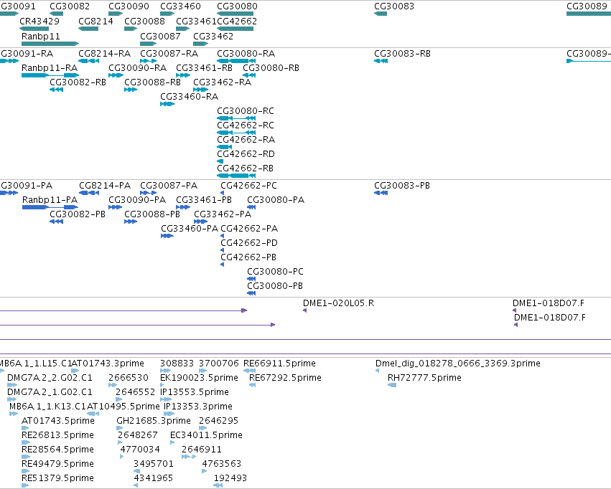Click the RH72777.5prime EST label
Image resolution: width=611 pixels, height=489 pixels.
click(x=424, y=378)
